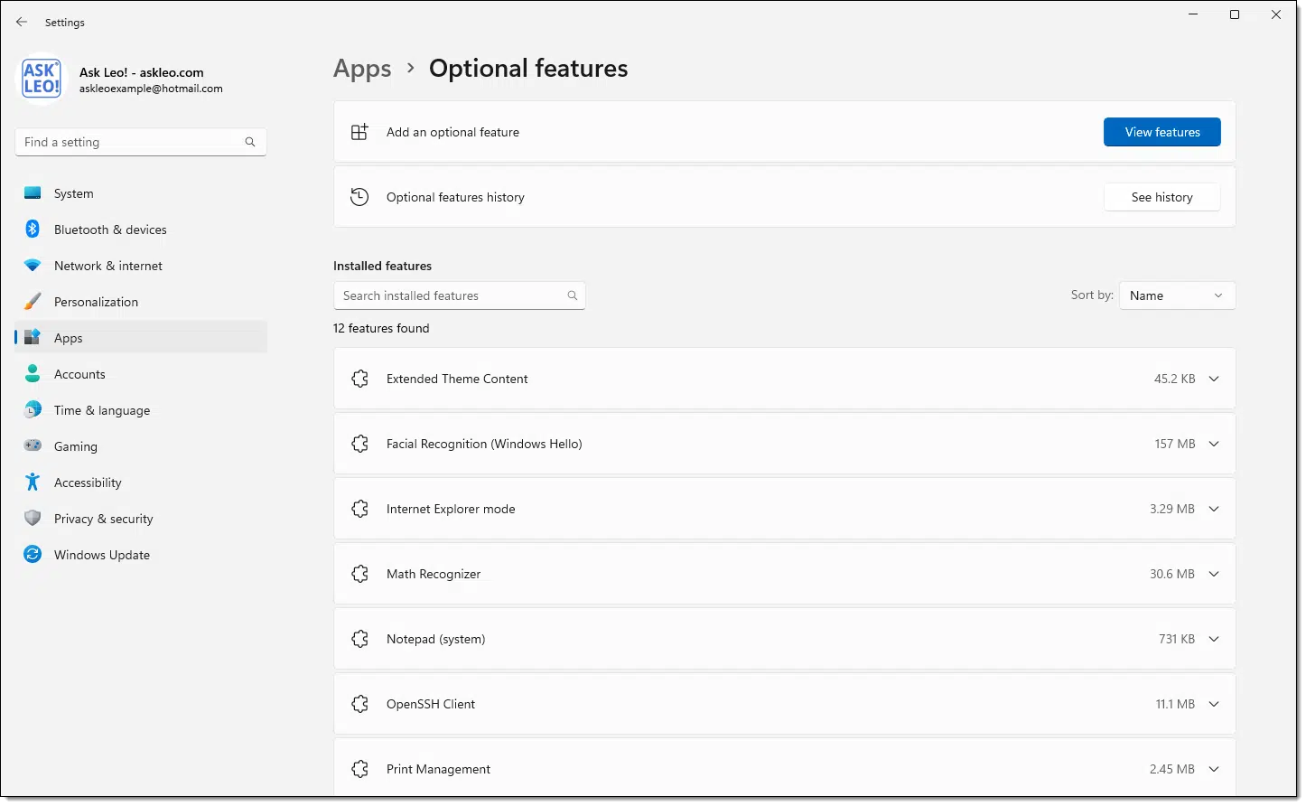This screenshot has width=1306, height=806.
Task: Open the Ask Leo profile avatar
Action: [x=42, y=80]
